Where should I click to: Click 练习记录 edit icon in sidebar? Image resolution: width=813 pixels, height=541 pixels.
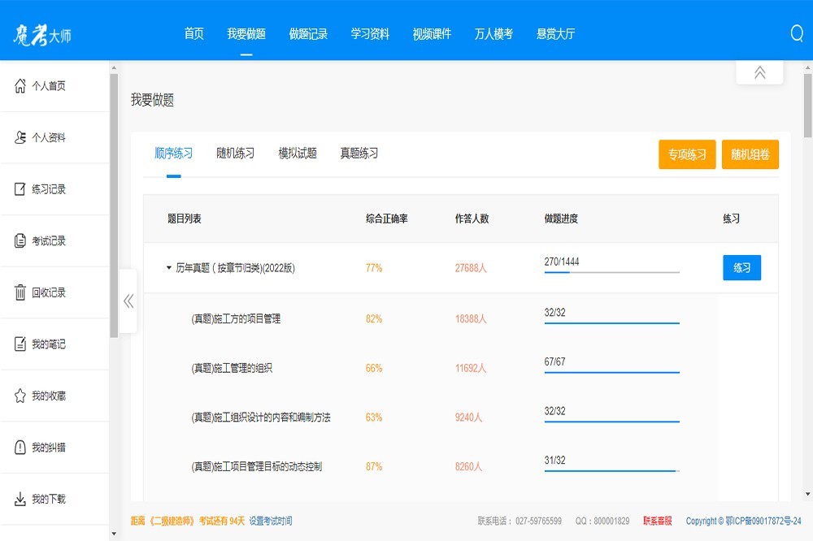coord(20,189)
